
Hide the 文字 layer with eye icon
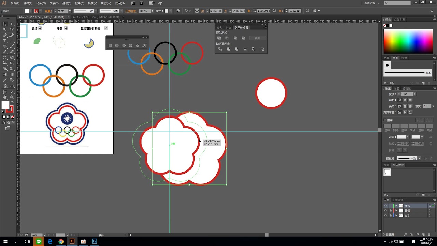tap(385, 216)
